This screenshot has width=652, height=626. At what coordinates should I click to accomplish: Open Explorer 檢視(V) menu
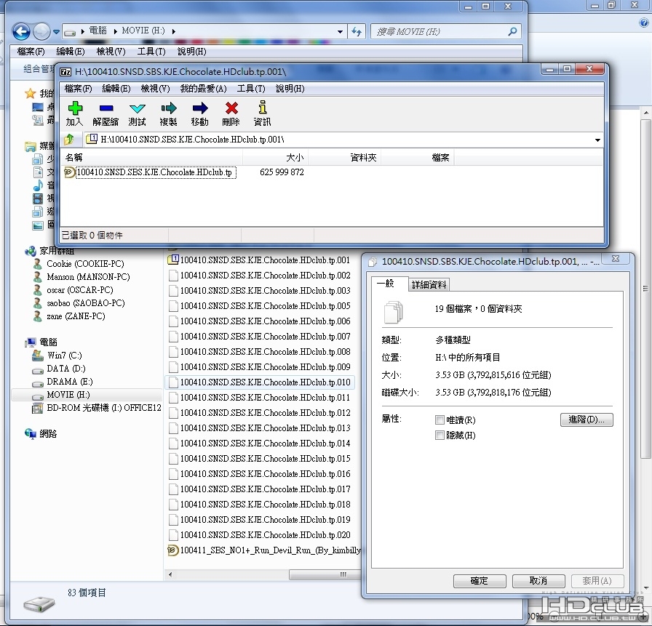(x=111, y=52)
